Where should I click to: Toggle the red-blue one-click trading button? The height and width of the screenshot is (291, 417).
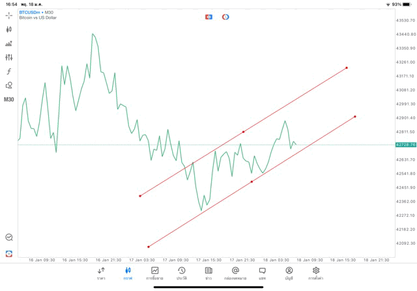208,16
